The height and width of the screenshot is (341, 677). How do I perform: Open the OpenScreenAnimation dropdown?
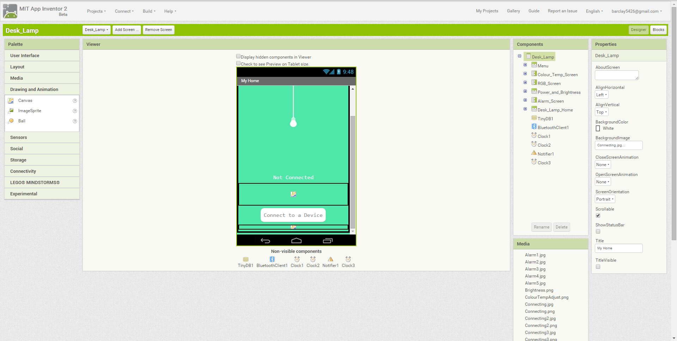click(603, 182)
